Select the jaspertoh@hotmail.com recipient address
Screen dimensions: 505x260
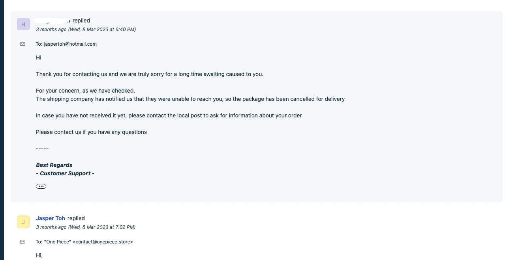point(70,44)
